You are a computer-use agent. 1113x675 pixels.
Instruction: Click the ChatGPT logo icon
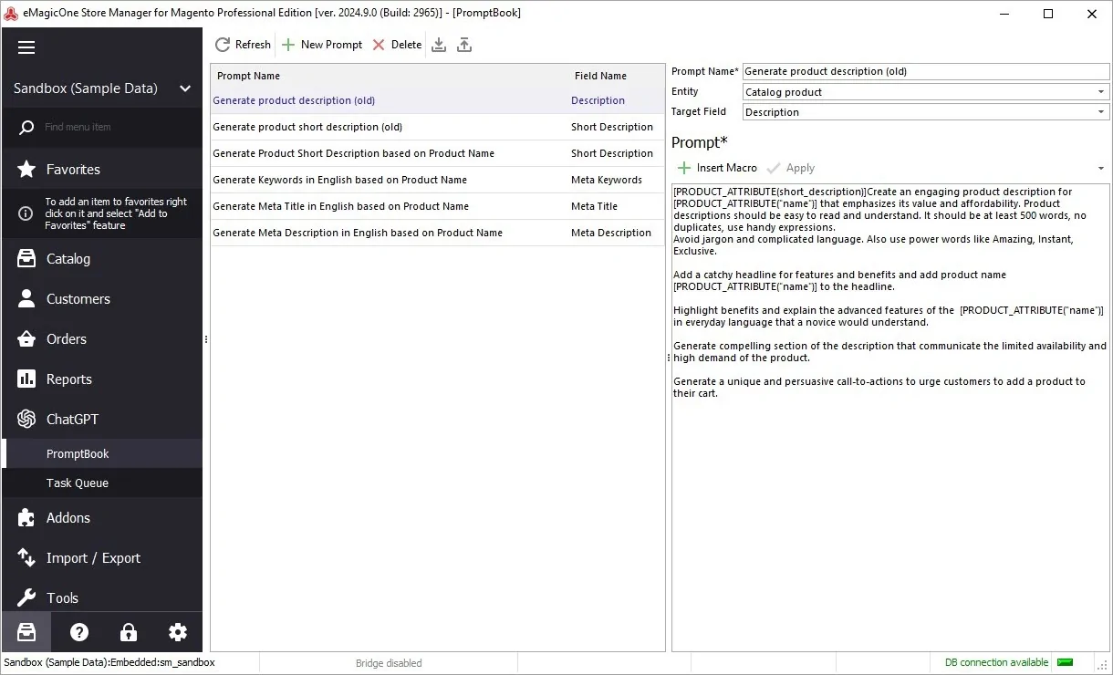pyautogui.click(x=26, y=420)
